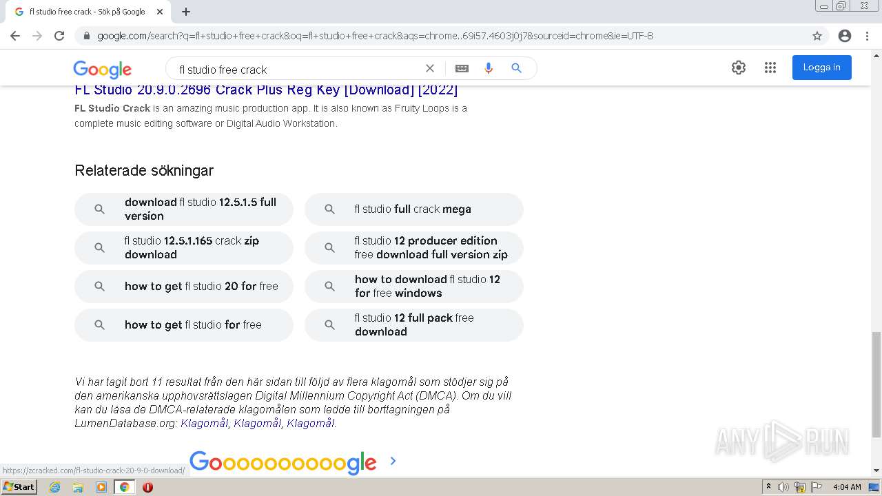Open 'FL Studio 20.9.0.2696 Crack Plus Reg Key' result
Image resolution: width=882 pixels, height=496 pixels.
click(x=266, y=90)
